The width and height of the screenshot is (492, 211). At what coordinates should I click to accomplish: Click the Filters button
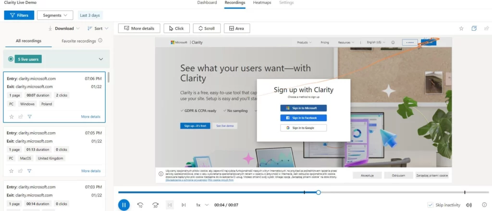[x=19, y=15]
